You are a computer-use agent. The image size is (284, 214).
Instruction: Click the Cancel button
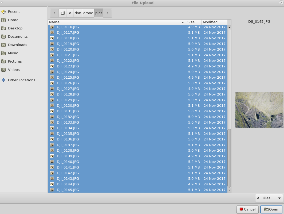[247, 209]
